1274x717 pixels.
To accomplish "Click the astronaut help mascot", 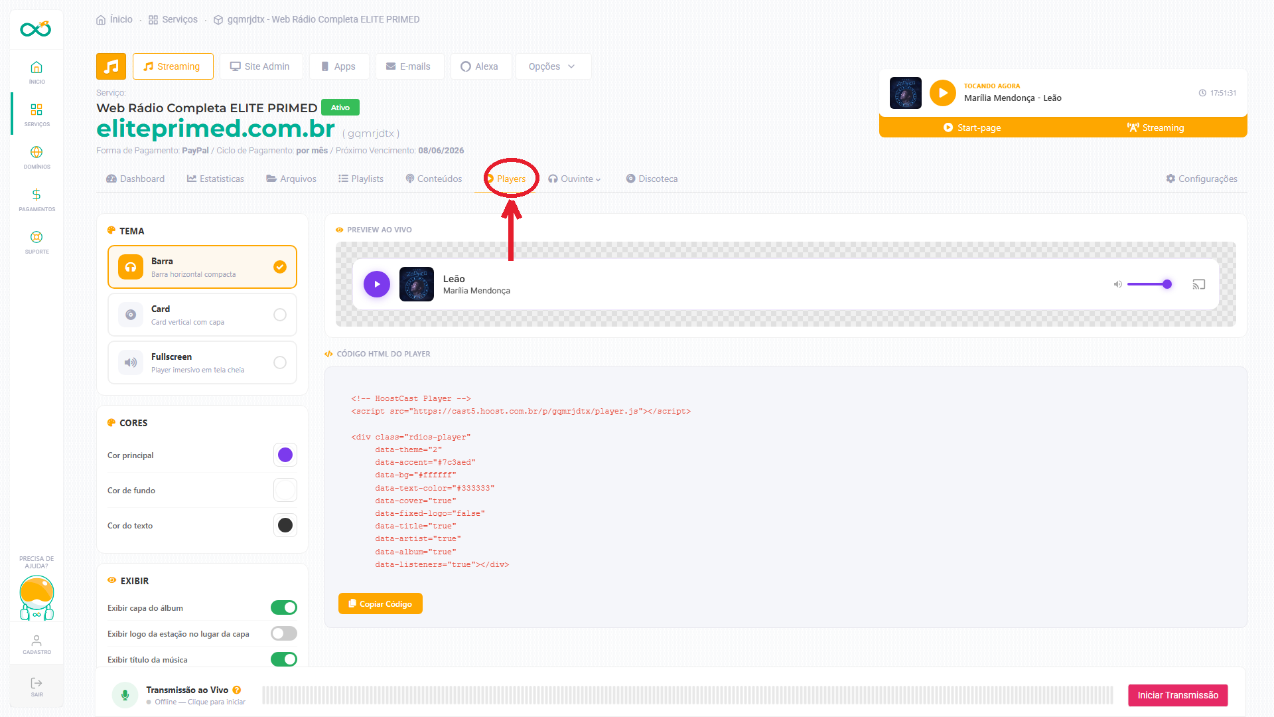I will point(36,598).
